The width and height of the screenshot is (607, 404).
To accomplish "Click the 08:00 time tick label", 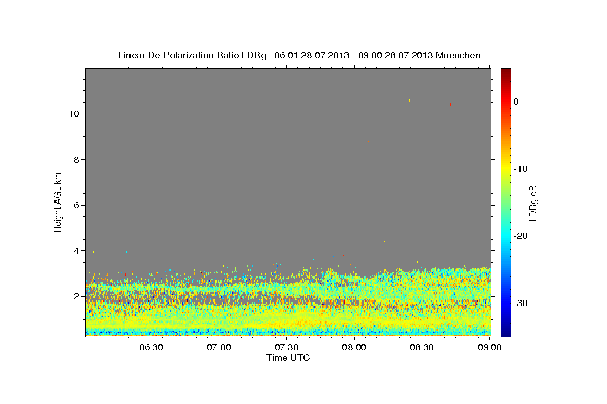I will (354, 347).
